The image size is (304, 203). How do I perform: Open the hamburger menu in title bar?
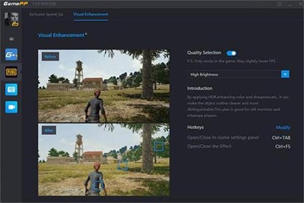(279, 4)
